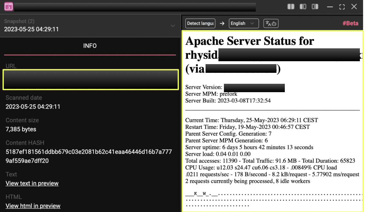Image resolution: width=366 pixels, height=212 pixels.
Task: Open View html in preview link
Action: 33,206
